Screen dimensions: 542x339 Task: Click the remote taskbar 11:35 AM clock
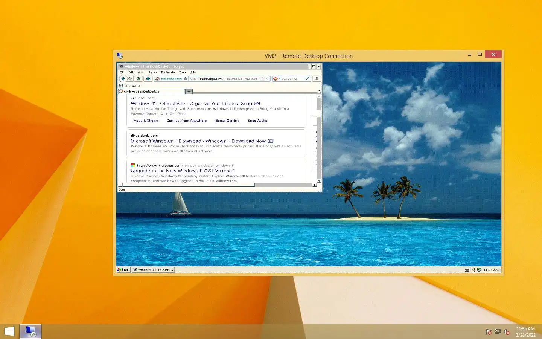coord(491,270)
